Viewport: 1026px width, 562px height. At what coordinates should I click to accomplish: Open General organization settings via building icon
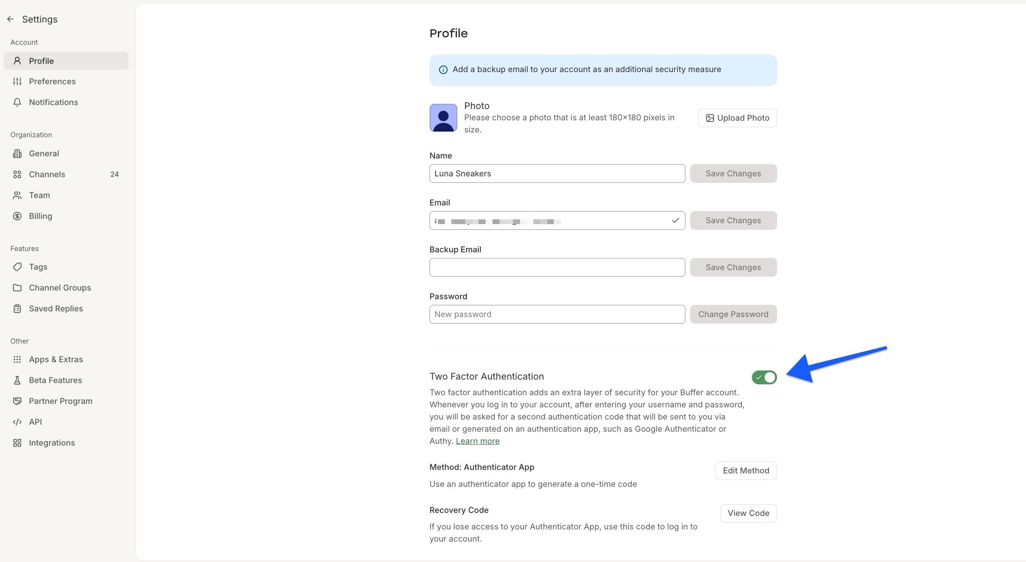17,153
